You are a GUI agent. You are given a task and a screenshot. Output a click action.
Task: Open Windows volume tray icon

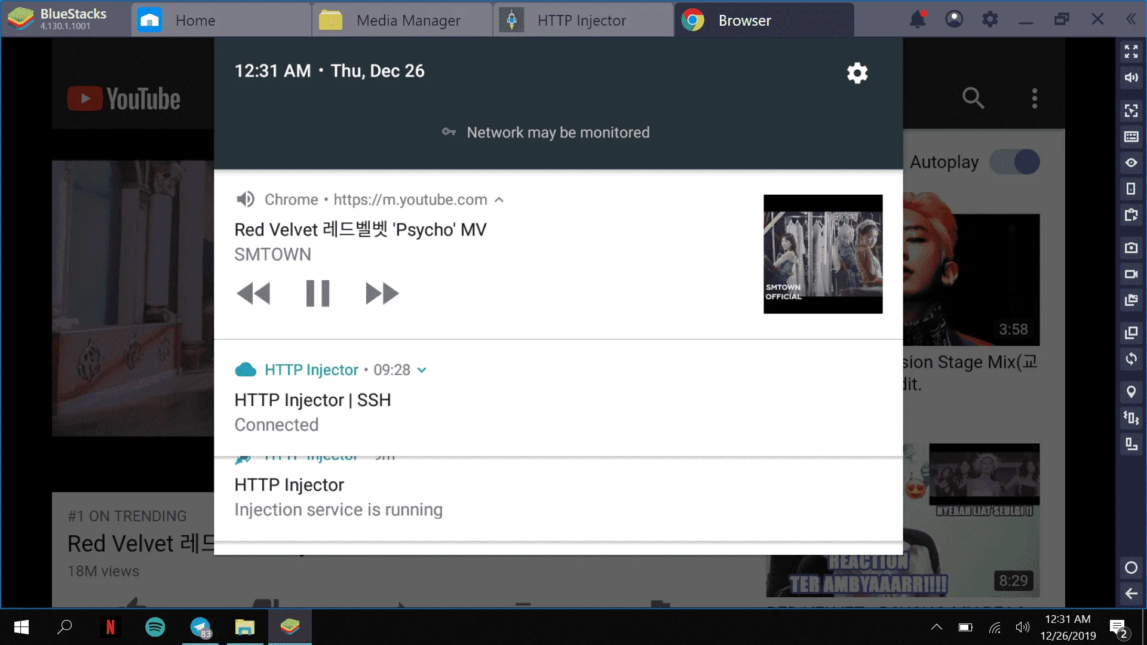point(1023,627)
